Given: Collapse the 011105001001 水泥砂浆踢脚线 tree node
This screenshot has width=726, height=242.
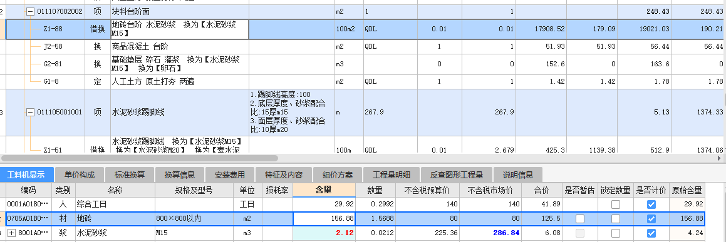Looking at the screenshot, I should [x=31, y=112].
